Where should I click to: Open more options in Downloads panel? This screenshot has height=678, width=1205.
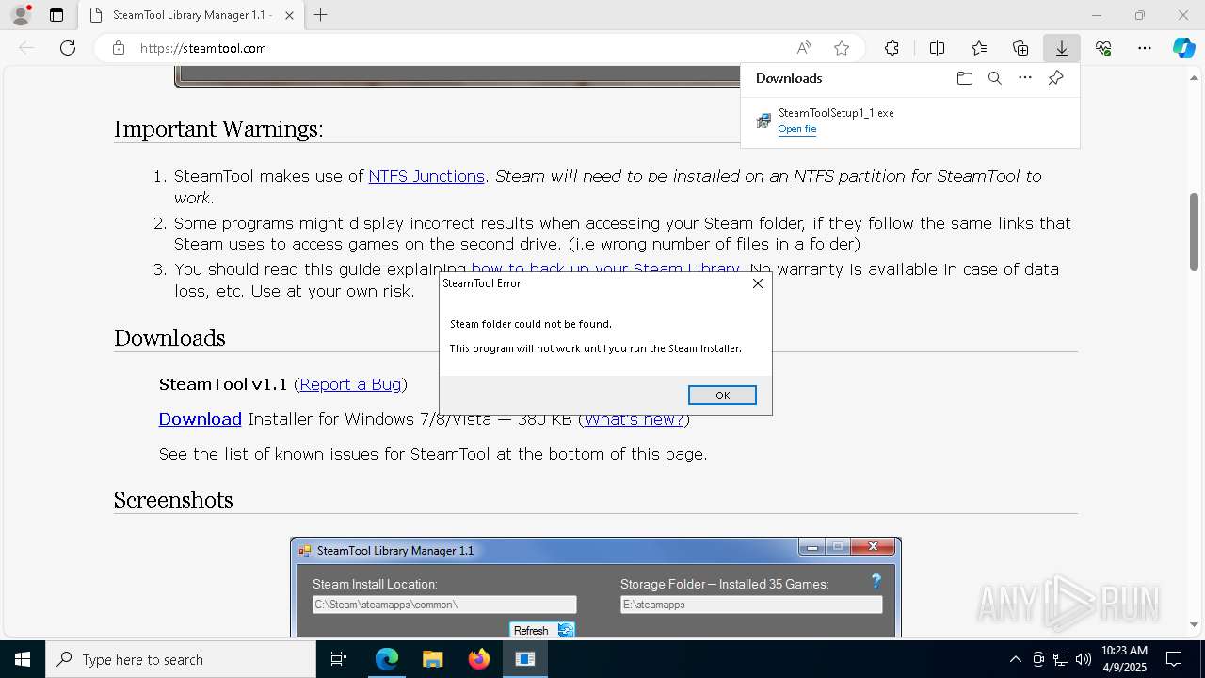[1025, 78]
